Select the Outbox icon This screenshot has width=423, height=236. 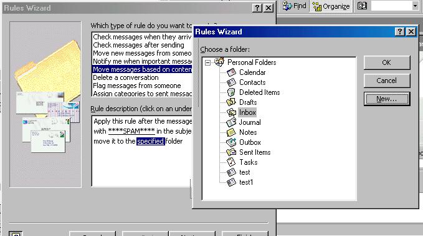tap(231, 142)
